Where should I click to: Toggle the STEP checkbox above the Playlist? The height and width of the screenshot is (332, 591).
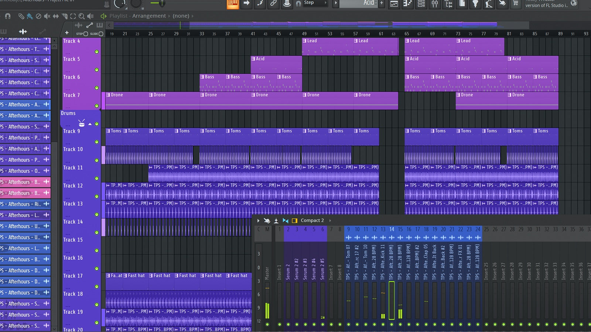[86, 33]
